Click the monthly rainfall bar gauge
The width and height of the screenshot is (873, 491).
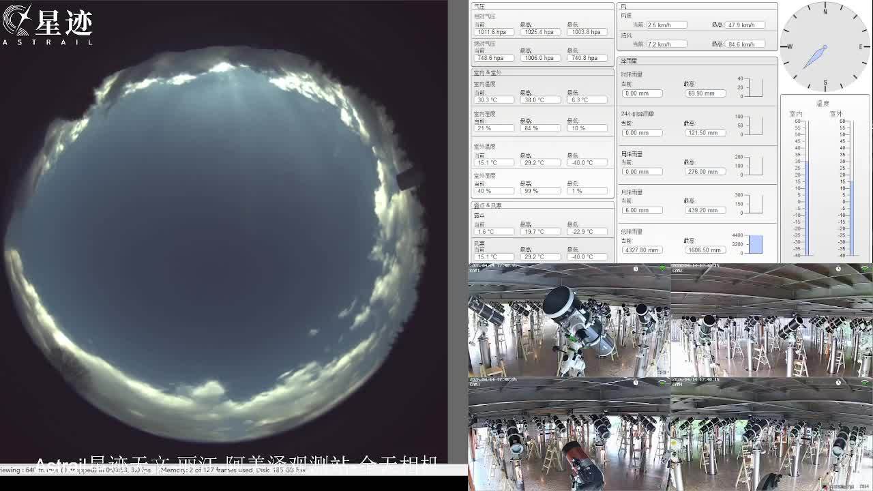click(x=754, y=204)
